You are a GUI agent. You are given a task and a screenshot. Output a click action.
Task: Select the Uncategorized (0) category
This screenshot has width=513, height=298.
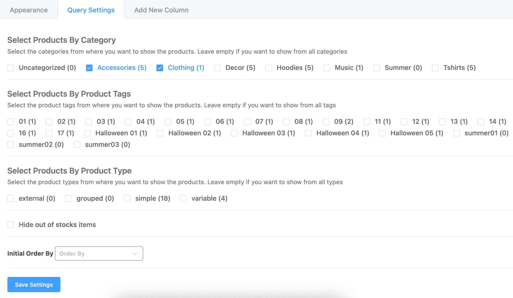(x=11, y=68)
